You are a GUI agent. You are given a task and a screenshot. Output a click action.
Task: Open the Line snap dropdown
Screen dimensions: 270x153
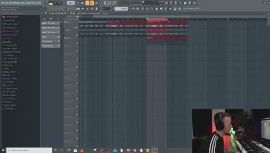point(106,8)
